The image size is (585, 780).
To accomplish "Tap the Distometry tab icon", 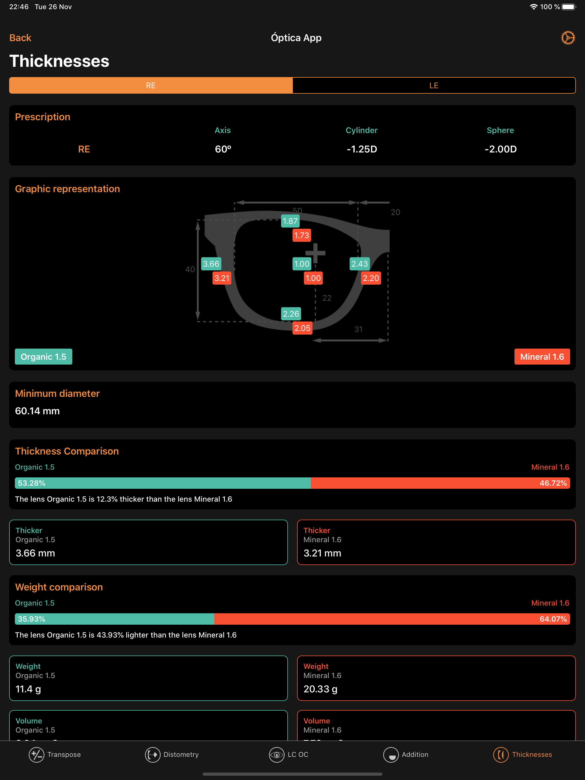I will (153, 755).
